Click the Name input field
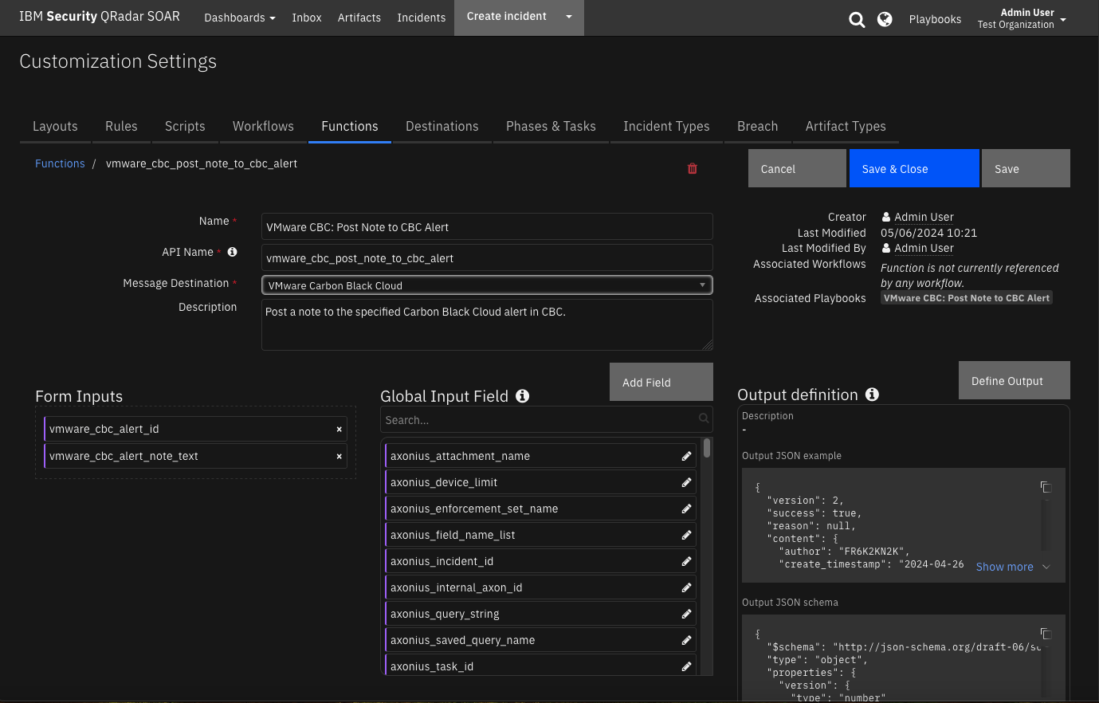Image resolution: width=1099 pixels, height=703 pixels. pyautogui.click(x=487, y=226)
